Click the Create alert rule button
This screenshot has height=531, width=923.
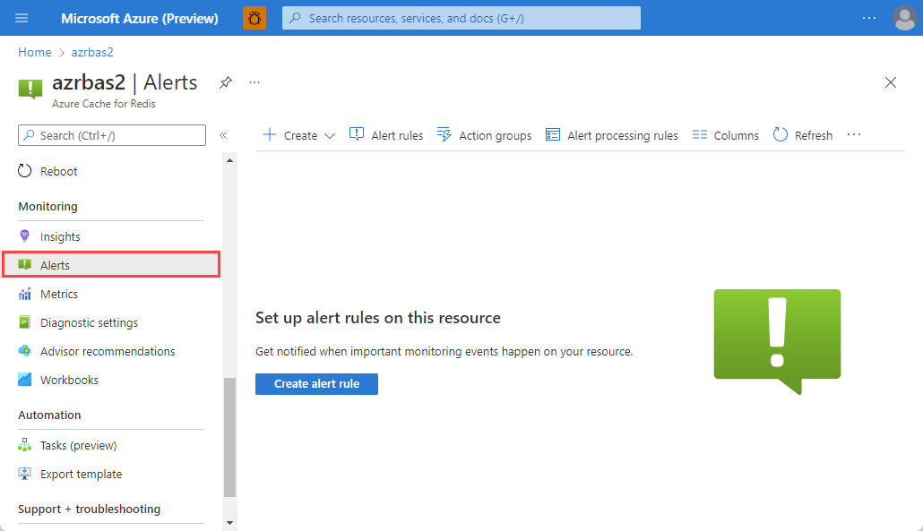tap(316, 383)
